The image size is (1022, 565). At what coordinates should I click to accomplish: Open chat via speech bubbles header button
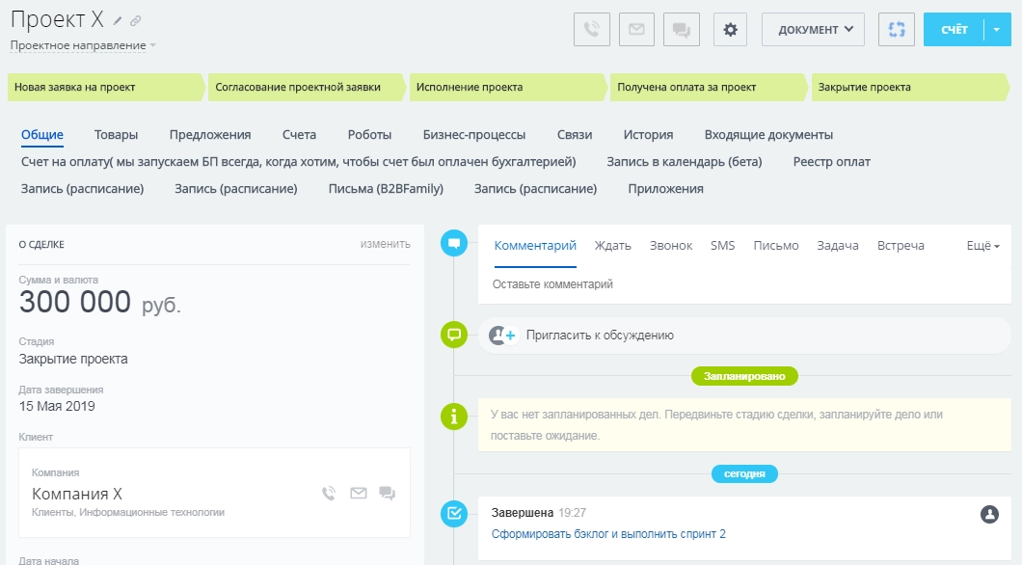tap(681, 29)
